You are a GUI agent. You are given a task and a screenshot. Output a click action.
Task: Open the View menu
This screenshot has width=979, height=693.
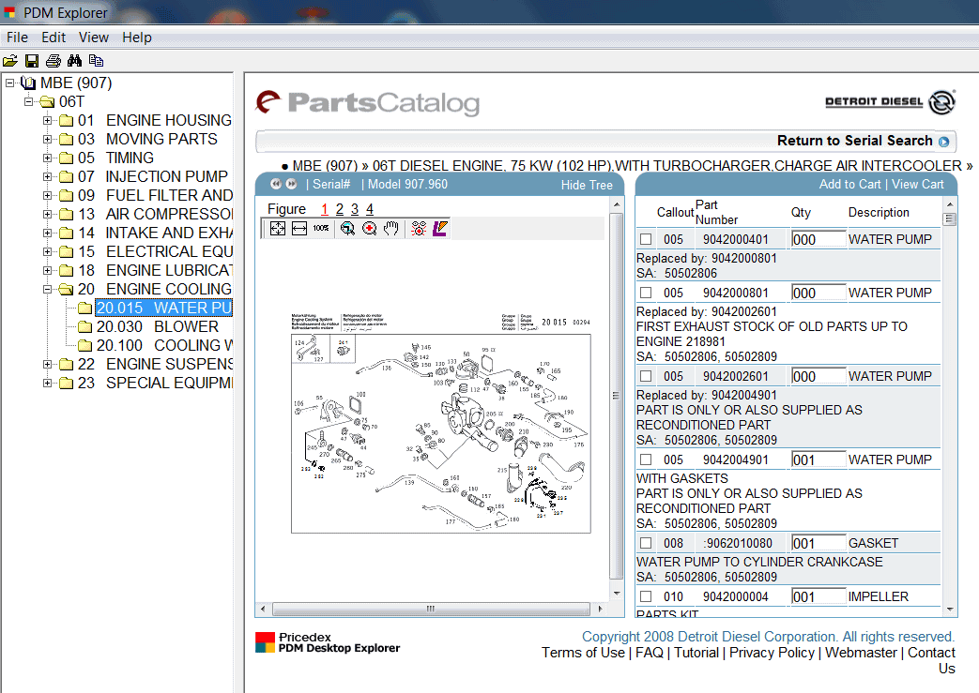pos(94,38)
